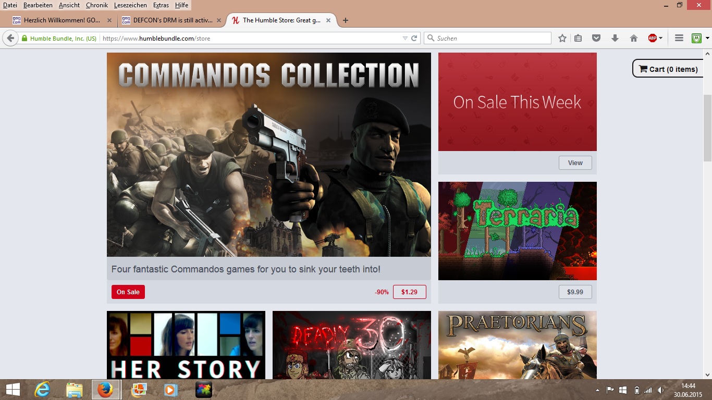This screenshot has width=712, height=400.
Task: Close the Humble Store tab
Action: click(328, 20)
